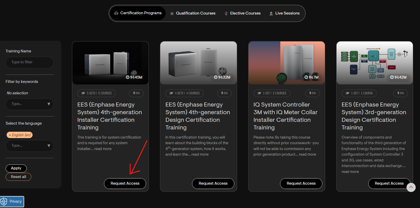Click the Certification Programs hands icon

(x=116, y=13)
